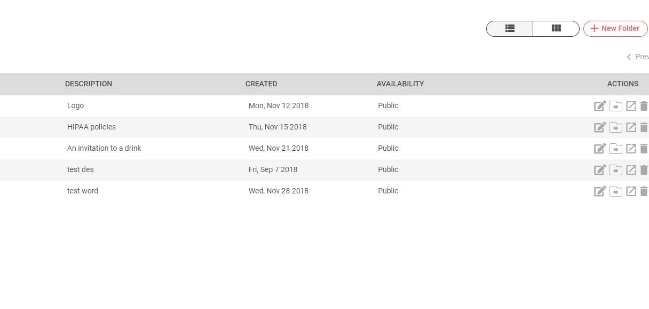Edit the 'test word' entry

pos(600,191)
